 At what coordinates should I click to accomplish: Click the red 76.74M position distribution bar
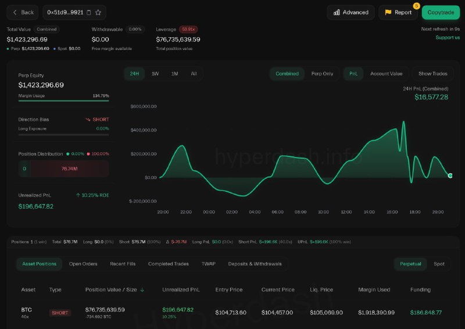[x=69, y=169]
